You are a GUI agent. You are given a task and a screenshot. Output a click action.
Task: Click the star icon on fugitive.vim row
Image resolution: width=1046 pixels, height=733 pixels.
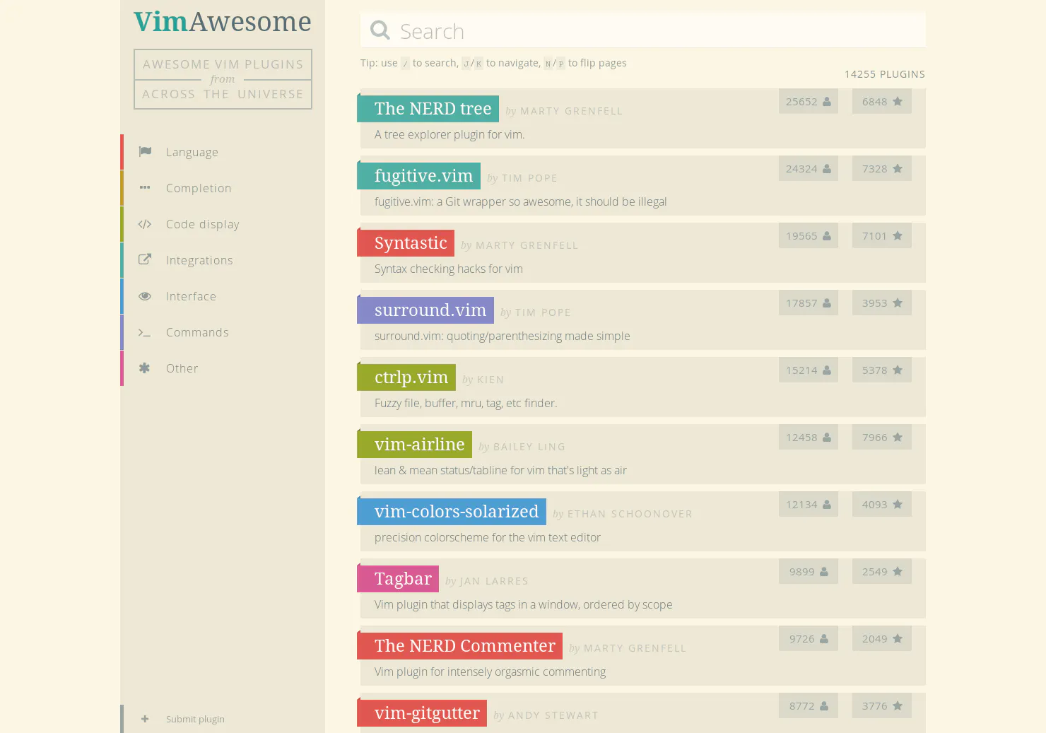click(898, 168)
